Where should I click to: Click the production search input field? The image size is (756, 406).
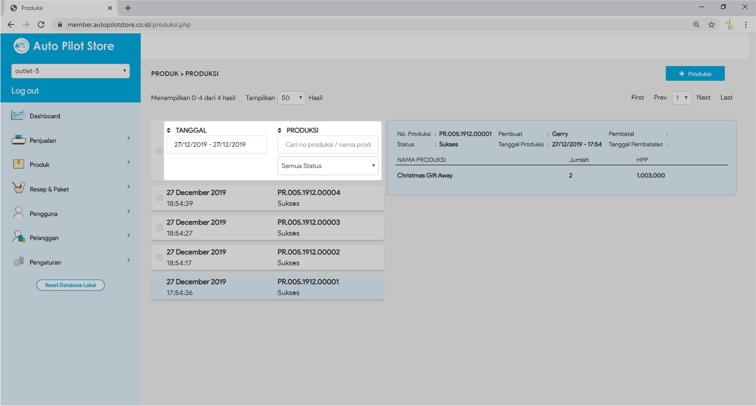coord(328,144)
